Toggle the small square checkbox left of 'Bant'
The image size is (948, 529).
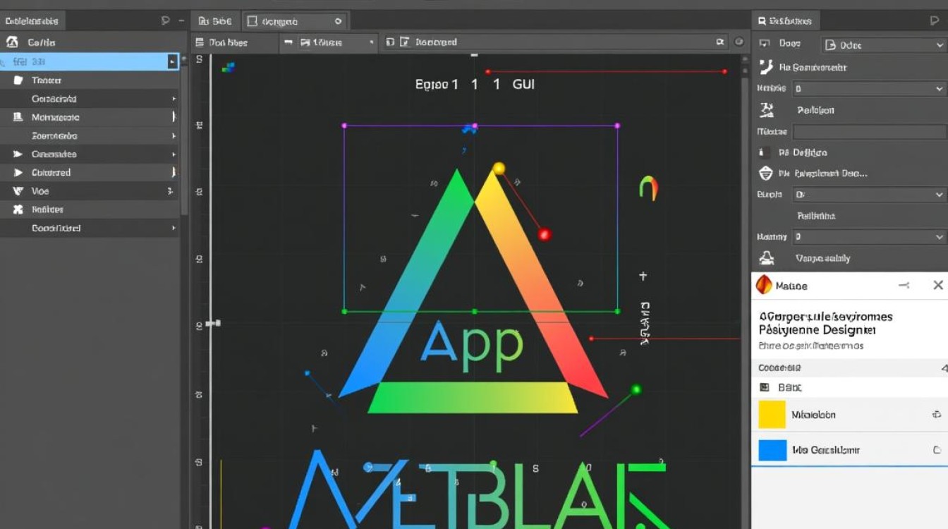coord(764,387)
